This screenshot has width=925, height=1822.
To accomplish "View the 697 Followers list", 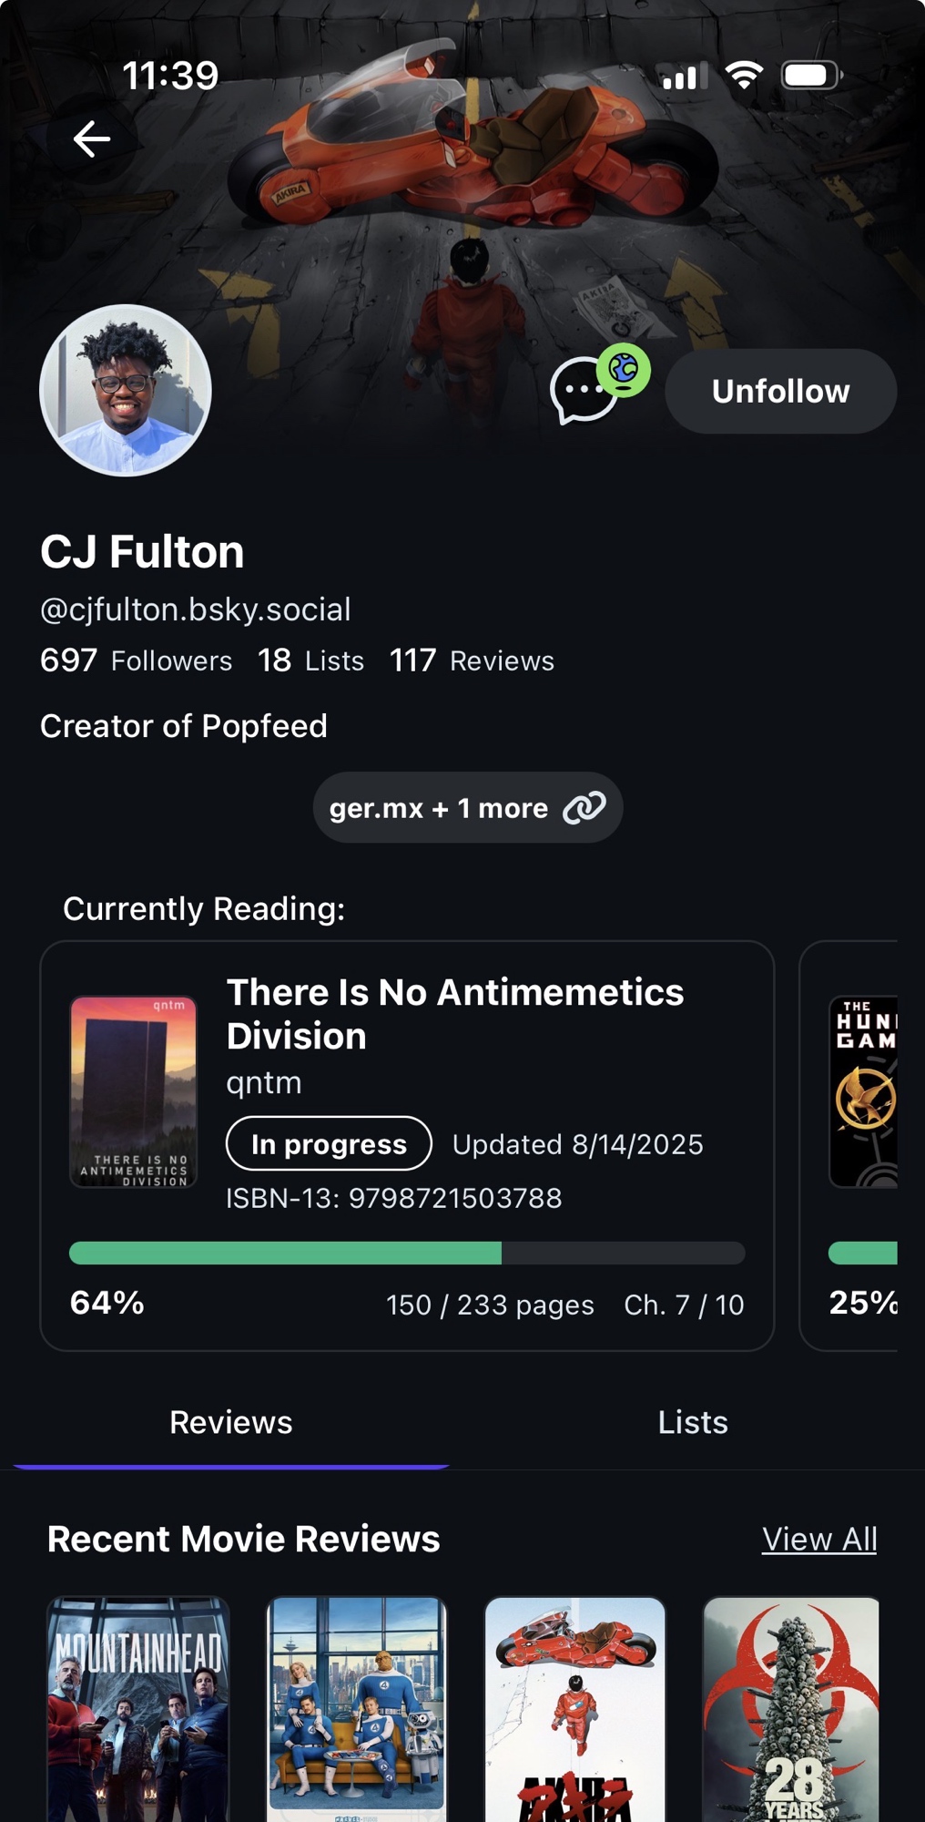I will pyautogui.click(x=137, y=660).
